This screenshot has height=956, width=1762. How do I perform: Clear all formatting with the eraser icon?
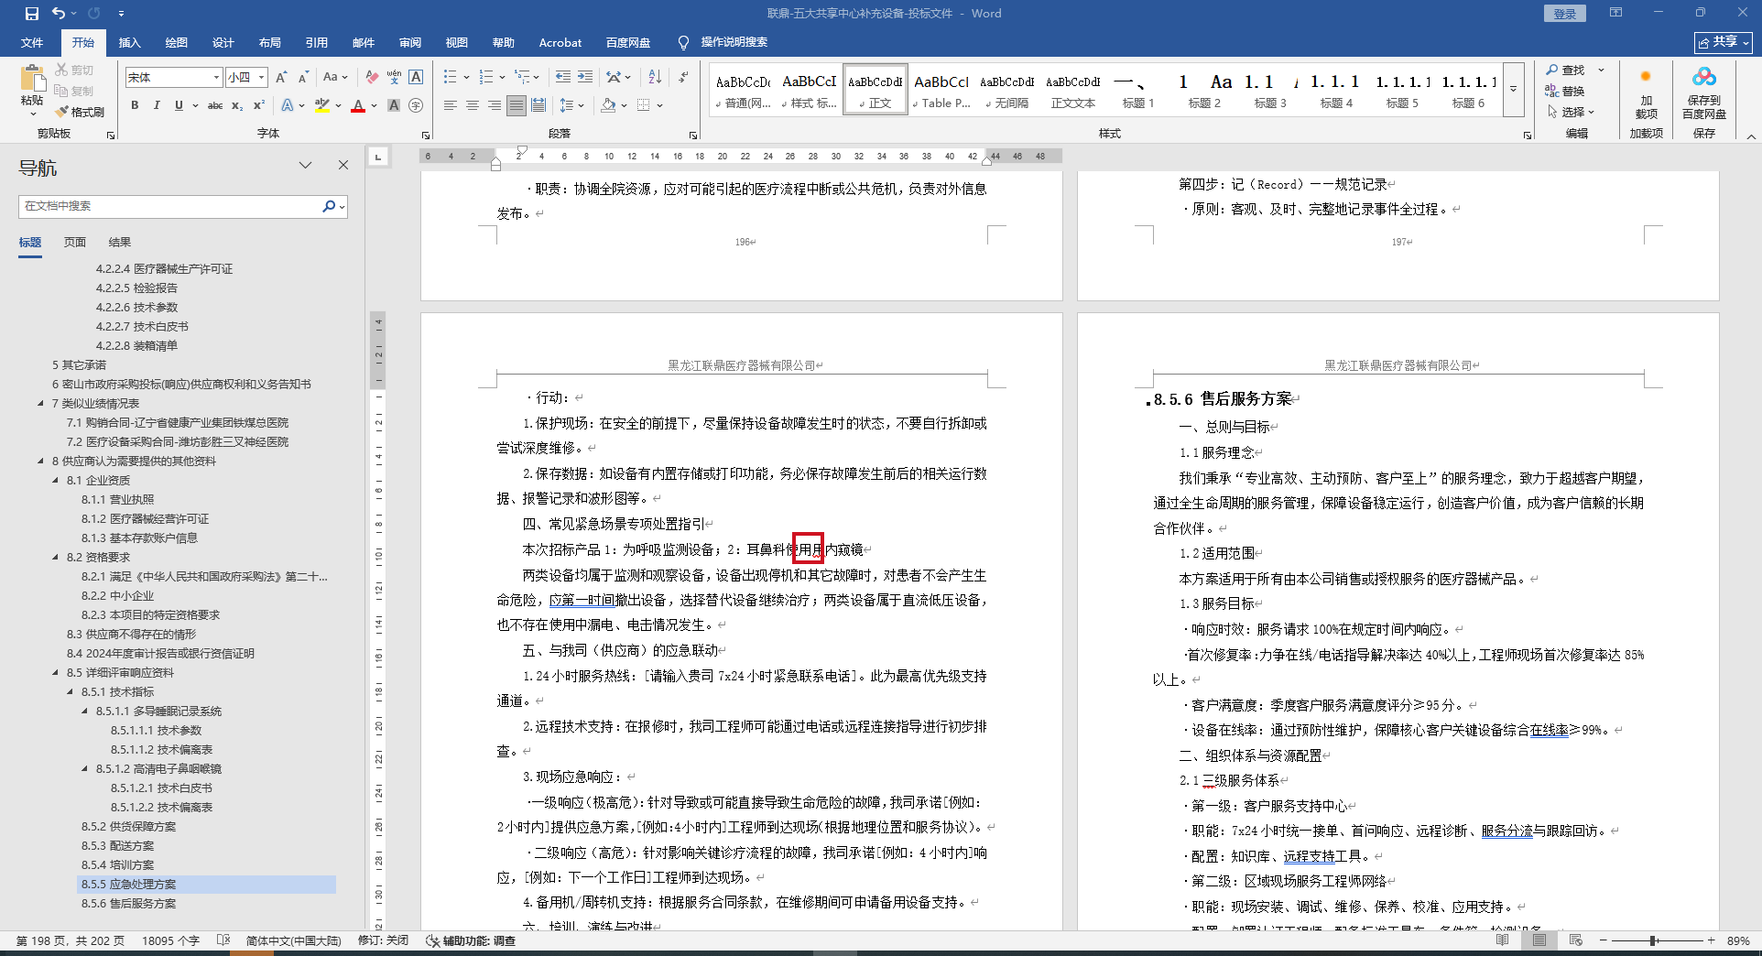371,77
